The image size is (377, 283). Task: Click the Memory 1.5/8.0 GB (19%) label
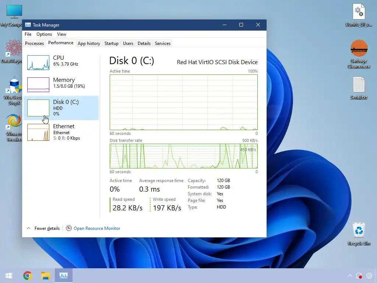[x=69, y=83]
